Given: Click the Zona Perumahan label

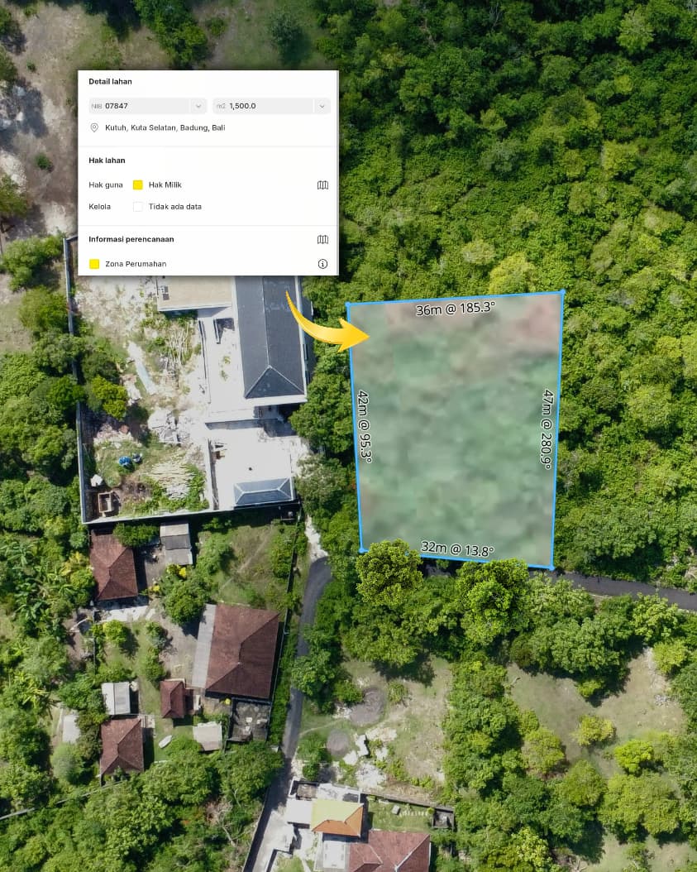Looking at the screenshot, I should coord(136,264).
